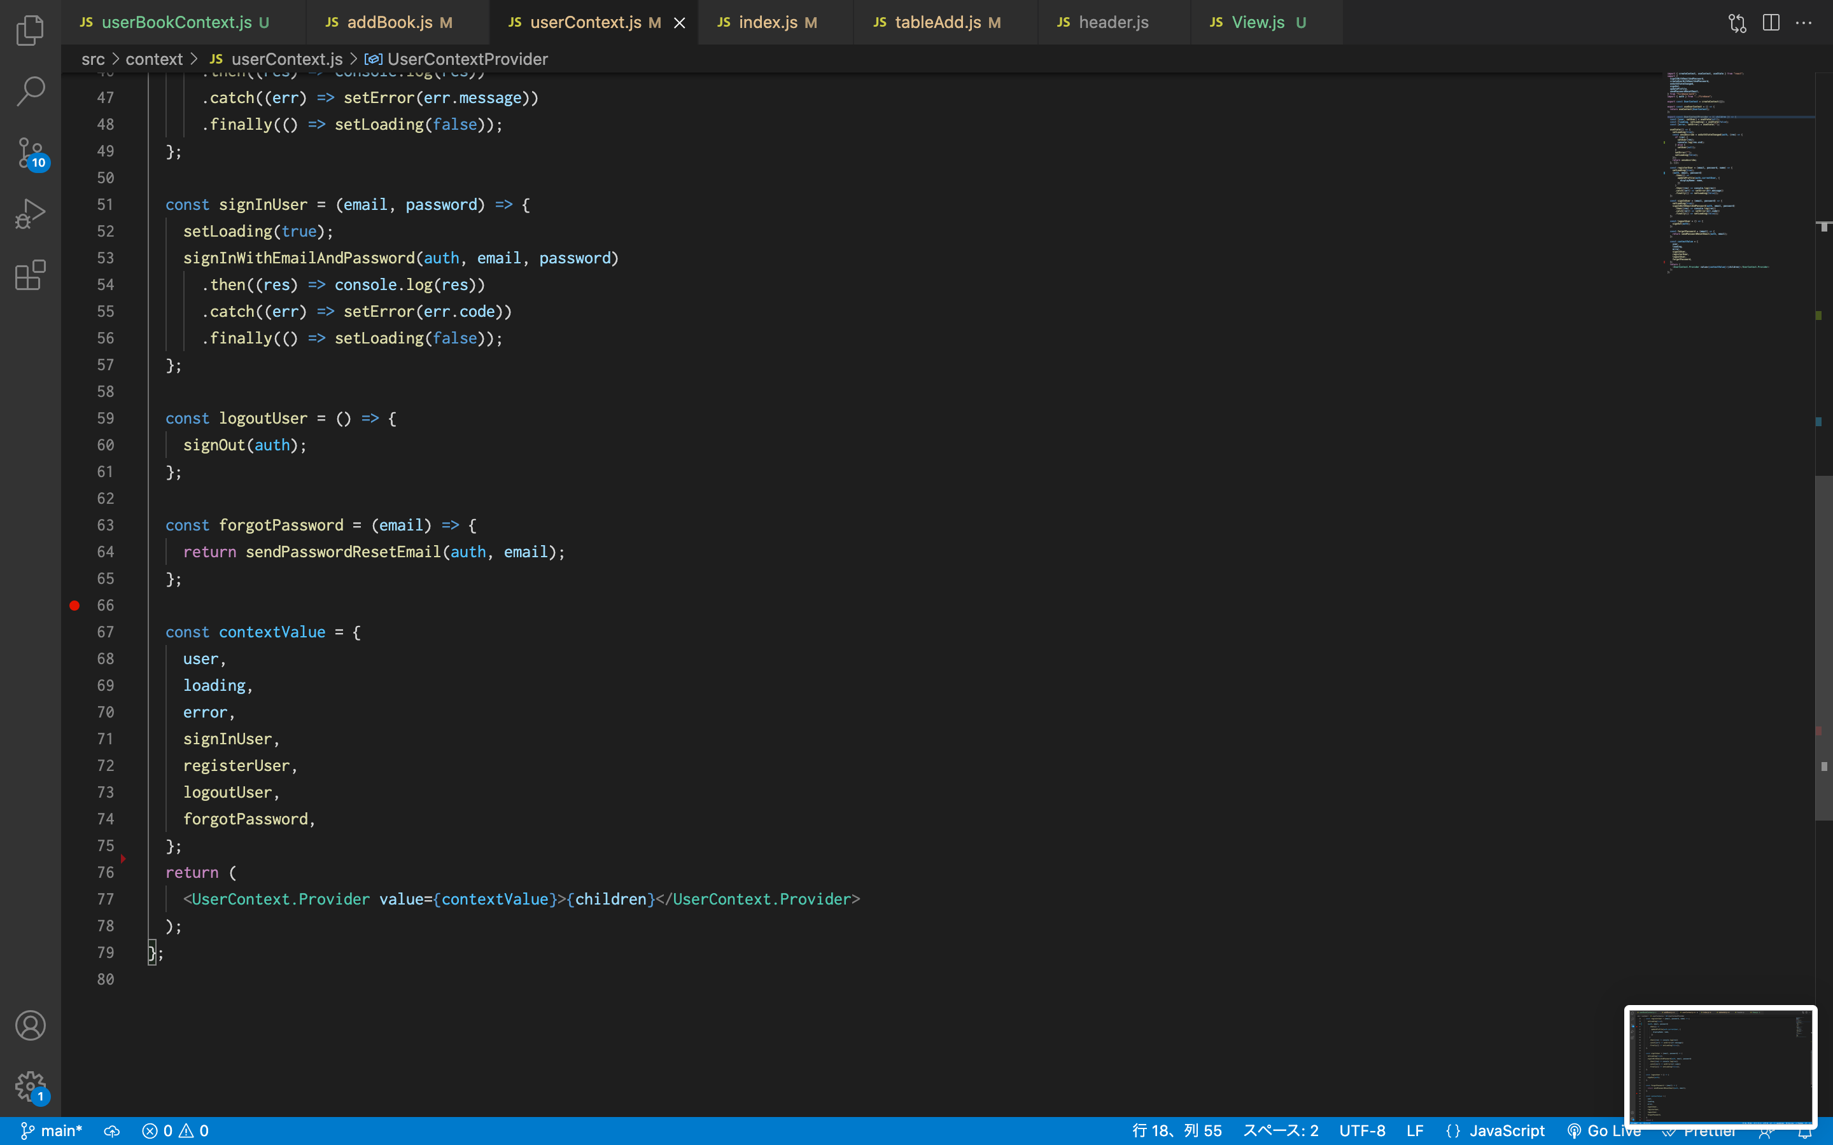
Task: Click 'contextValue' declaration on line 67
Action: [x=272, y=632]
